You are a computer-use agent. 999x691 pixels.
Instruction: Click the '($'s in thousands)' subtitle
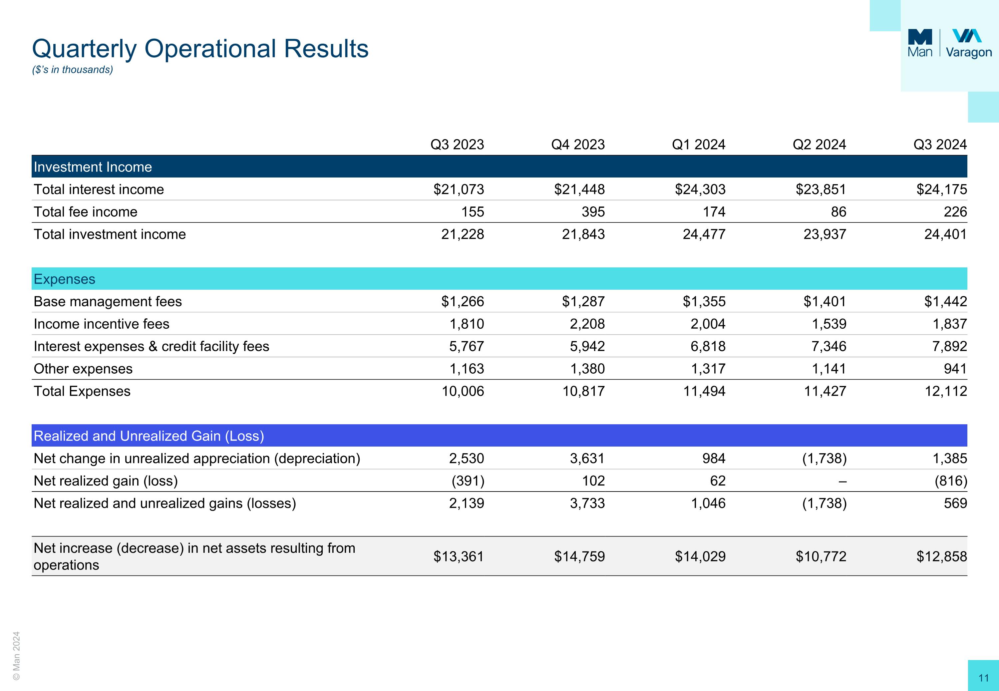click(72, 70)
